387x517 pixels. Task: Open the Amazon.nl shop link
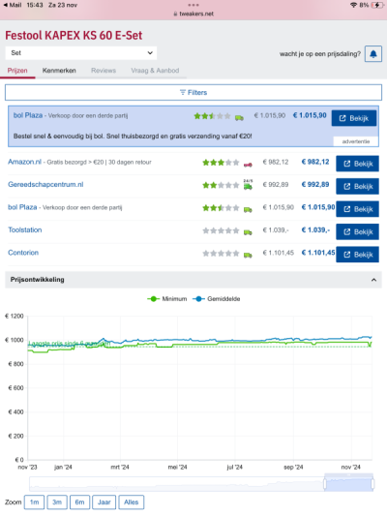pyautogui.click(x=25, y=162)
